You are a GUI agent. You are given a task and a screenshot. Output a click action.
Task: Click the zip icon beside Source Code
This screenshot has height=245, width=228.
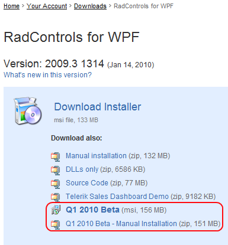click(56, 184)
